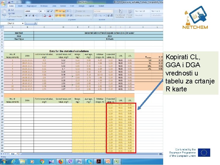Select column C header

[44, 27]
